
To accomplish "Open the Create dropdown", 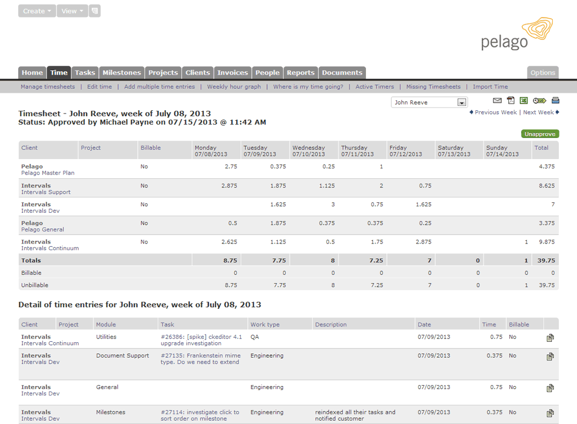I will tap(36, 10).
